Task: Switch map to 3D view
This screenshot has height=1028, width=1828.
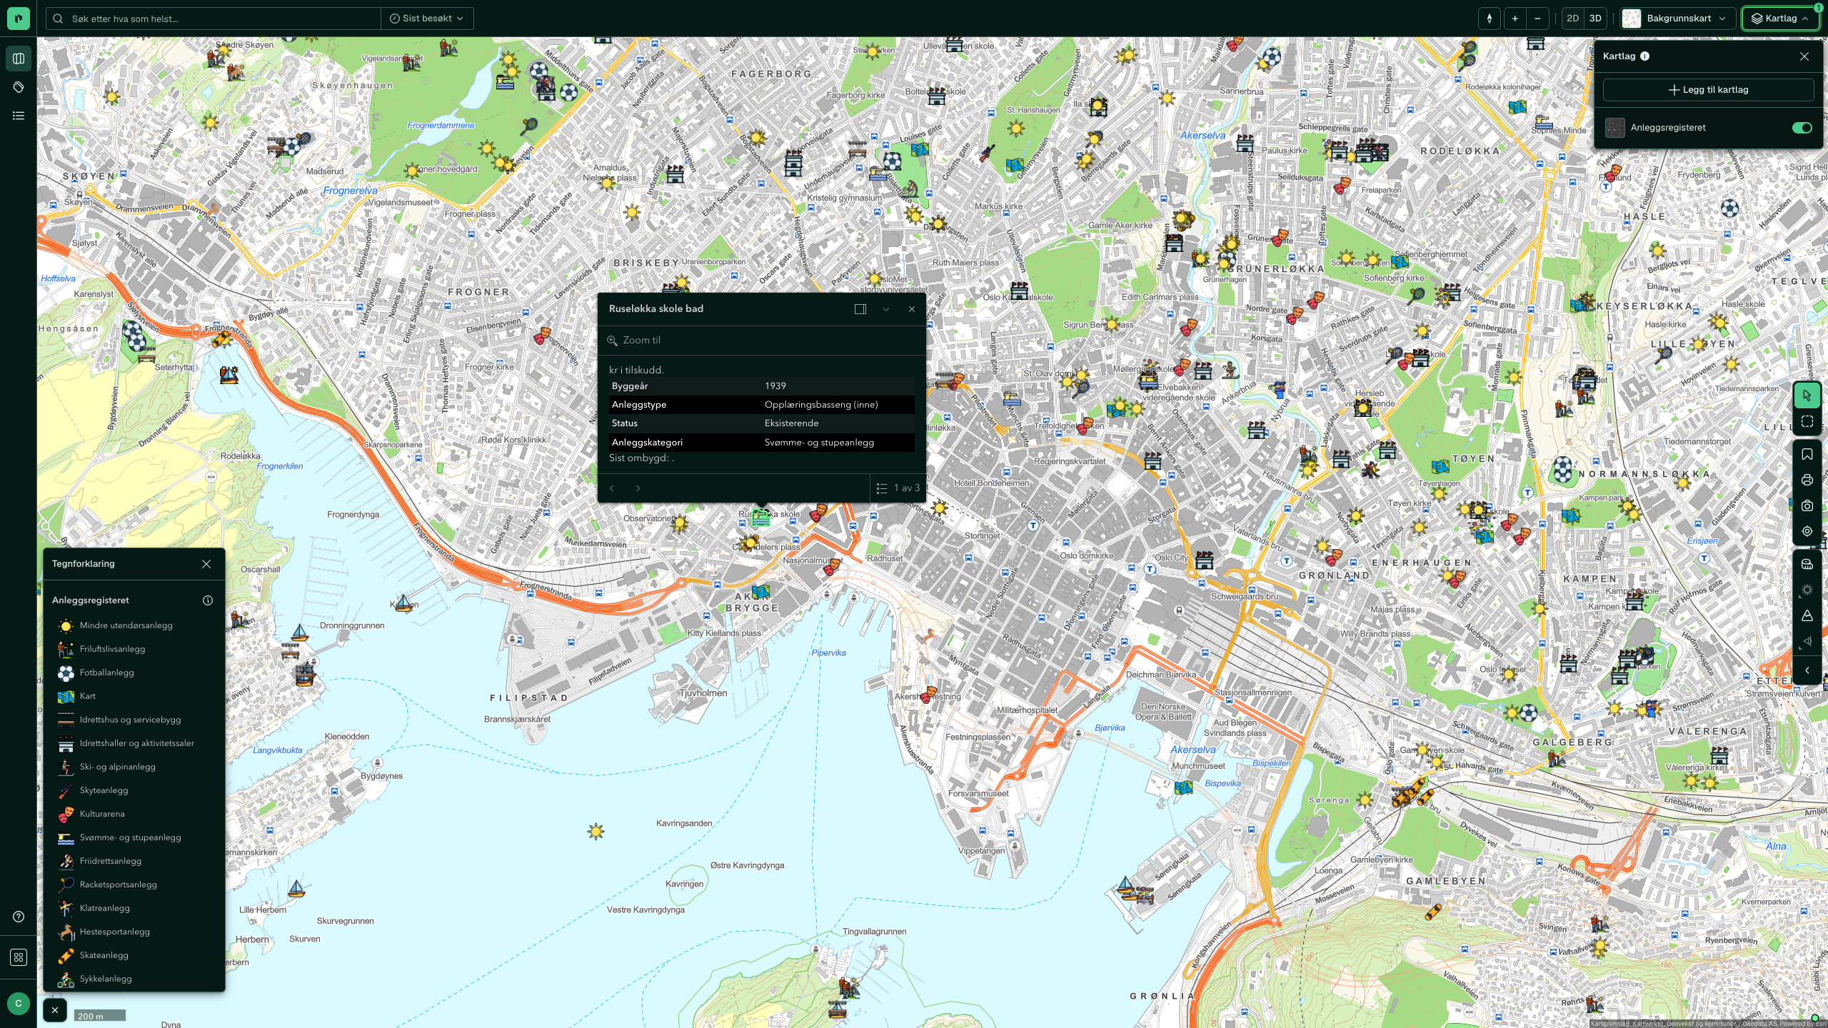Action: (1595, 19)
